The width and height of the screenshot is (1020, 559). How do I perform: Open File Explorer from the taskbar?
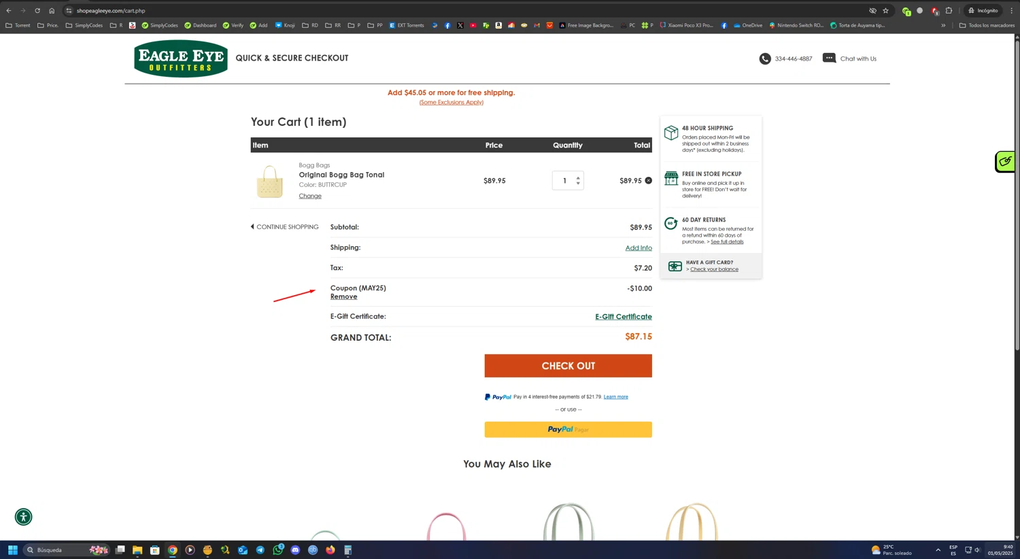(137, 550)
